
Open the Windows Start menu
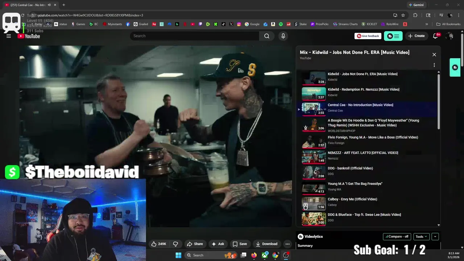[178, 255]
